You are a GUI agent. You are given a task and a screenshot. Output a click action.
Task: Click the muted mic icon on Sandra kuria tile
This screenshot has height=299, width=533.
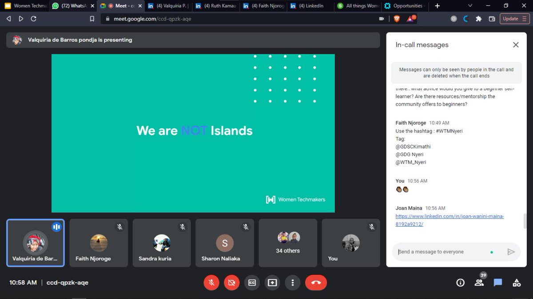183,227
